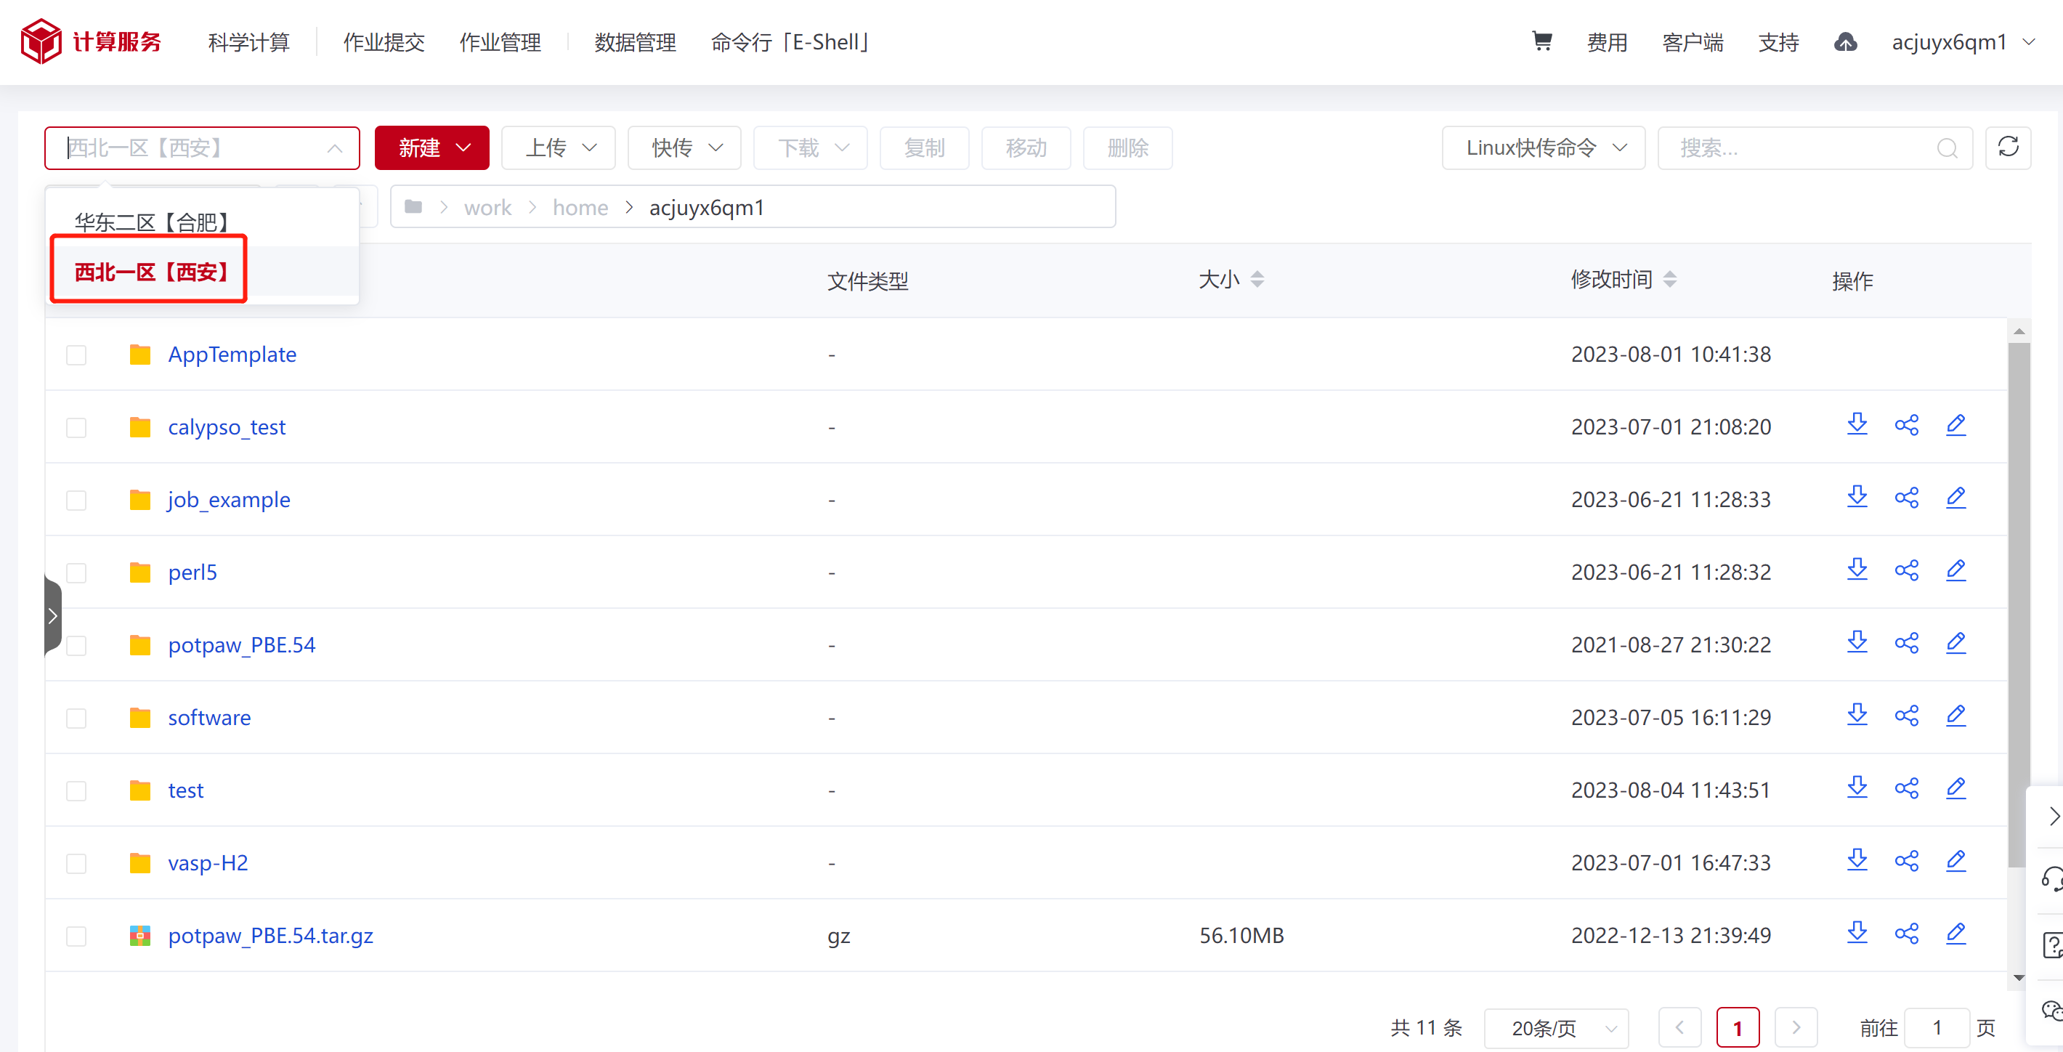The width and height of the screenshot is (2063, 1052).
Task: Collapse the region selector 西北一区【西安】
Action: [x=202, y=148]
